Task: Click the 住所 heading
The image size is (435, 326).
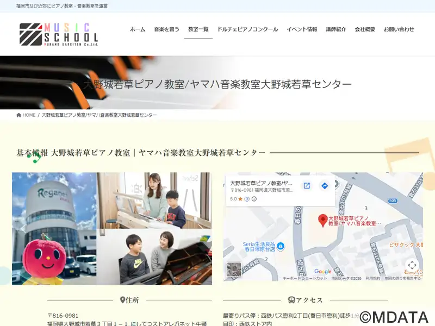Action: point(129,300)
